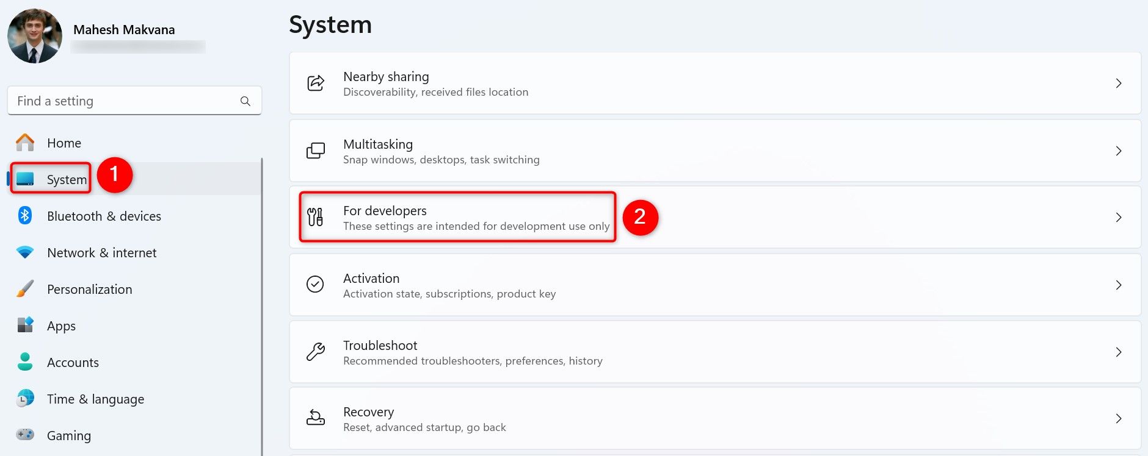This screenshot has height=456, width=1148.
Task: Click the search magnifier icon
Action: (x=245, y=101)
